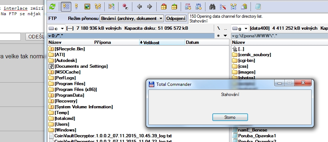Viewport: 328px width, 142px height.
Task: Sort left panel by Přípona column
Action: (116, 42)
